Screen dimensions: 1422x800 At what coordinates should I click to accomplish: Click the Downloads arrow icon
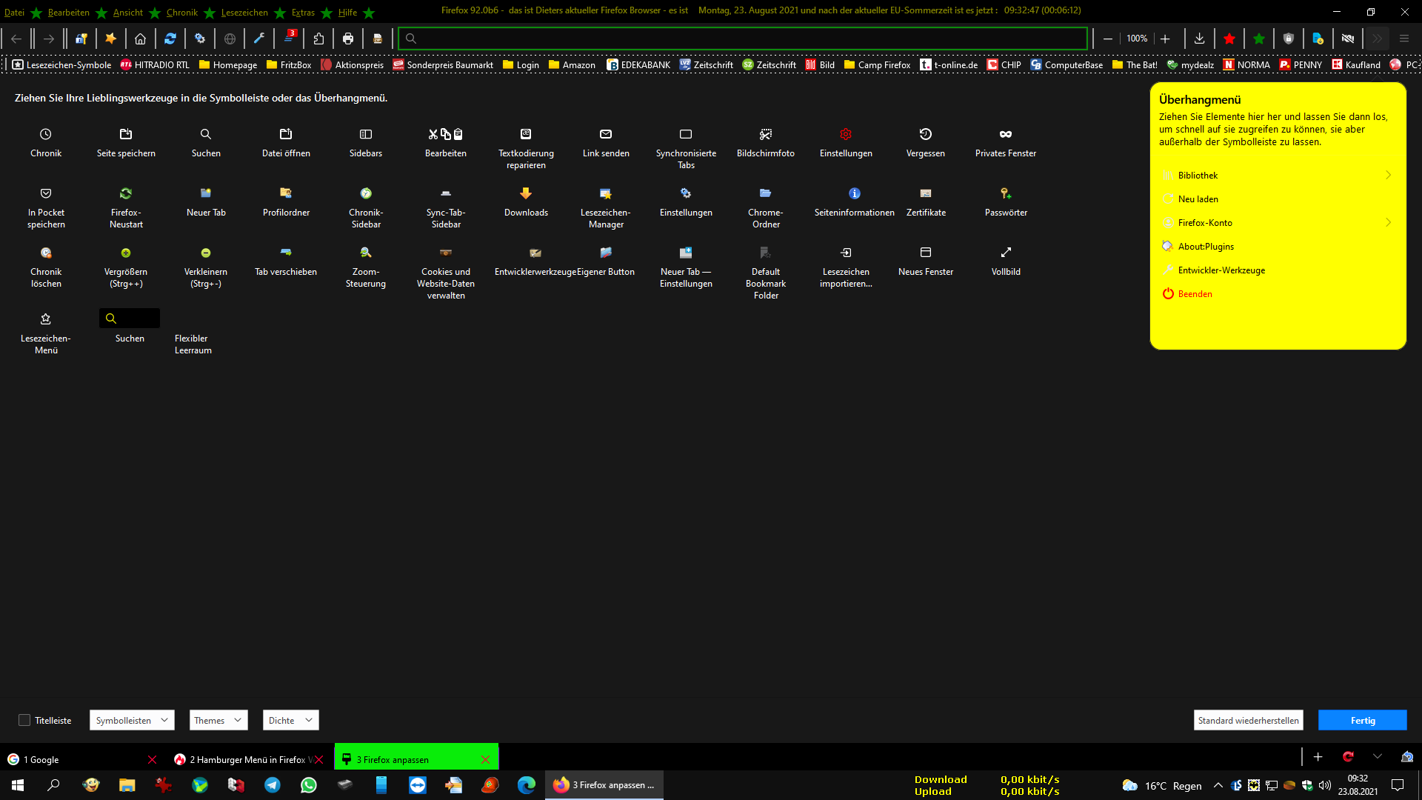[526, 193]
